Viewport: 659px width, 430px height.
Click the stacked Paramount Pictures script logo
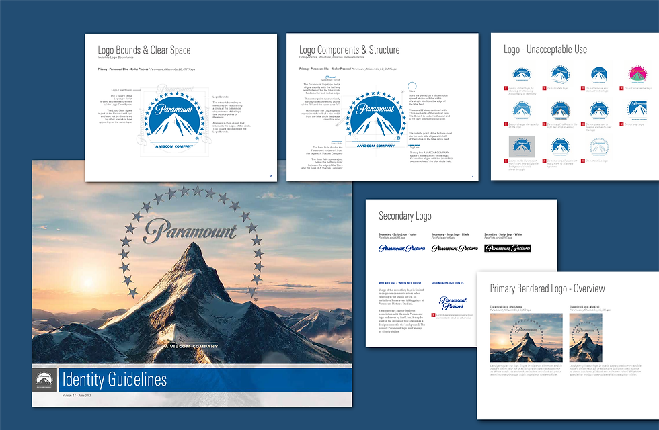453,303
